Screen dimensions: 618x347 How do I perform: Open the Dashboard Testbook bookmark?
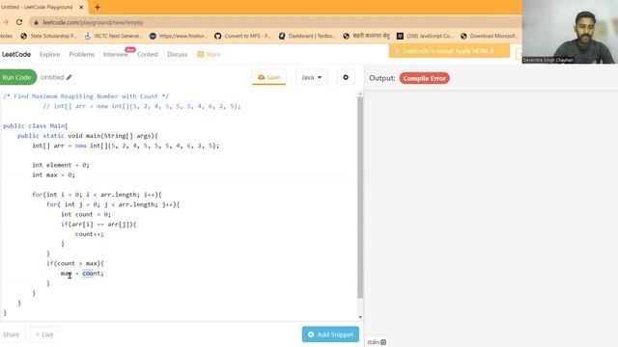[x=307, y=36]
